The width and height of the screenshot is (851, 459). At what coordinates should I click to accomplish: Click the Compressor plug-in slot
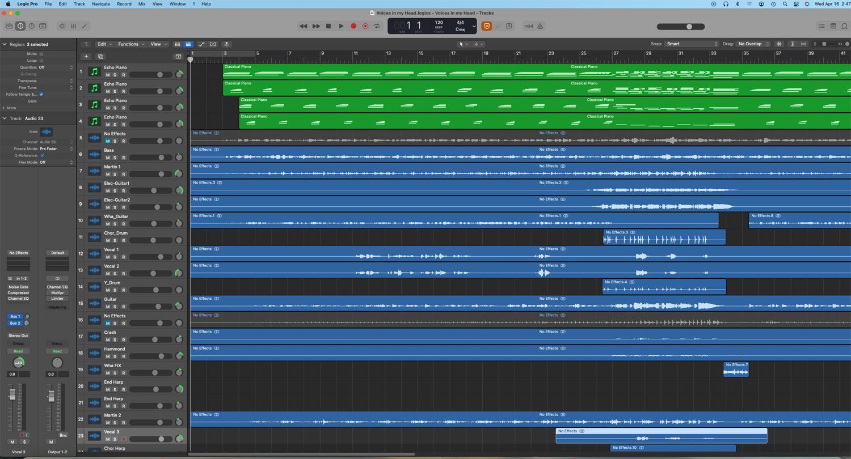[18, 293]
